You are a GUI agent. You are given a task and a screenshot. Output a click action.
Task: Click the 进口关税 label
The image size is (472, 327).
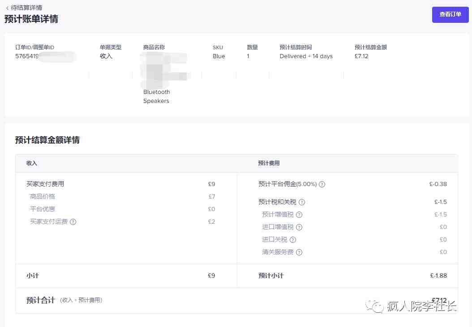coord(275,240)
